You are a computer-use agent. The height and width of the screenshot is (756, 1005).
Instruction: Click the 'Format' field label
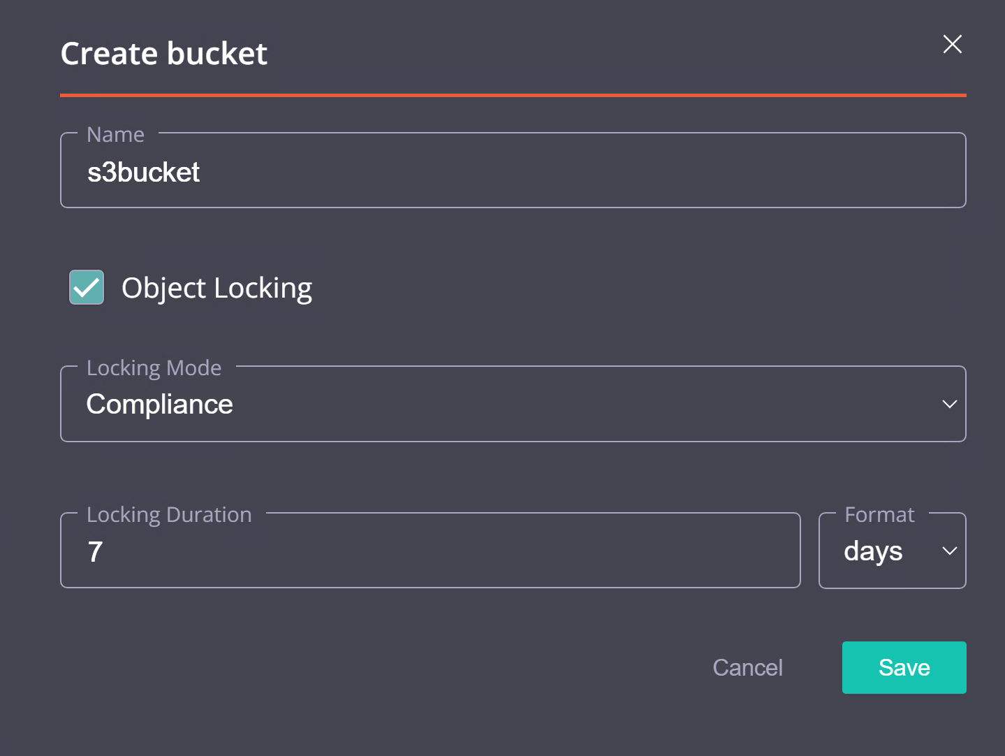(x=879, y=514)
